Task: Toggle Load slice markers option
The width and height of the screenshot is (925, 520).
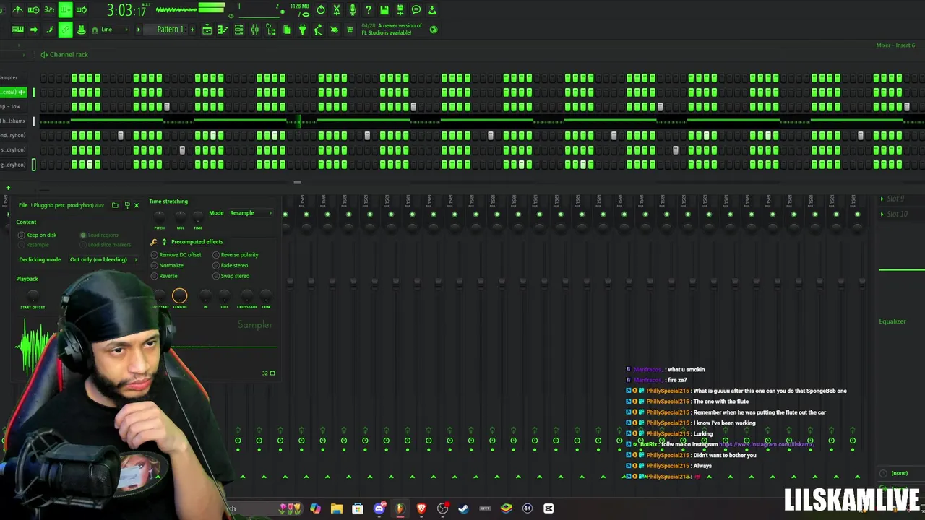Action: point(106,245)
